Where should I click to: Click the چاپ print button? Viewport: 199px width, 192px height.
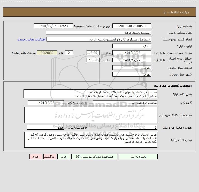click(64, 157)
